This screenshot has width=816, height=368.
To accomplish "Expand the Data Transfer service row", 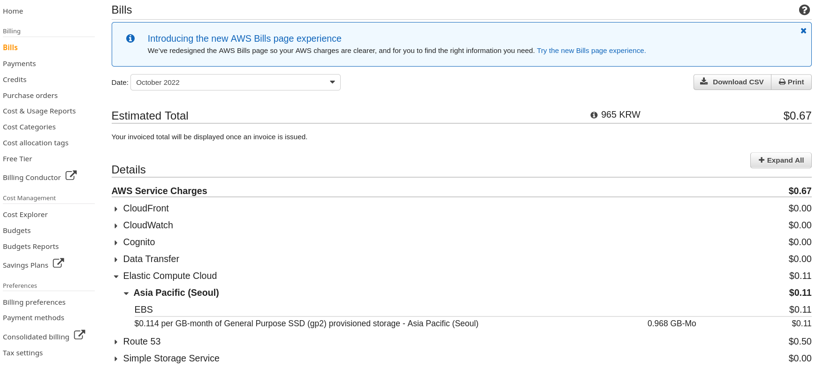I will [x=116, y=259].
